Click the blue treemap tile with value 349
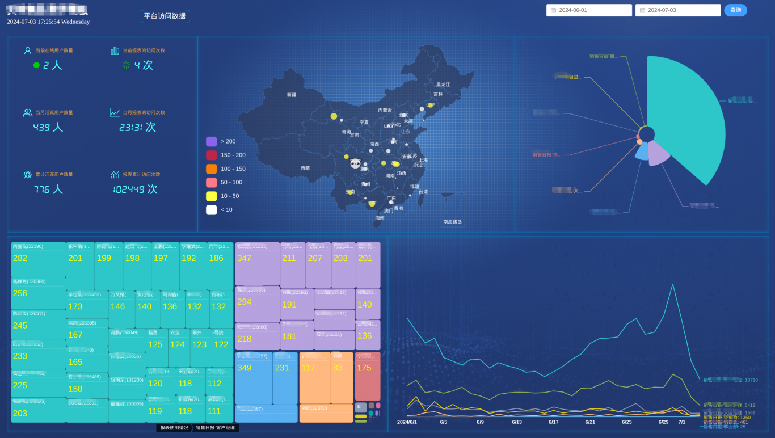 [x=254, y=378]
